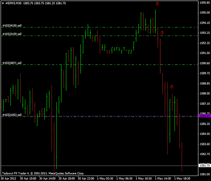Click the 1590.60 price scale label
Viewport: 211px width, 181px height.
(205, 63)
